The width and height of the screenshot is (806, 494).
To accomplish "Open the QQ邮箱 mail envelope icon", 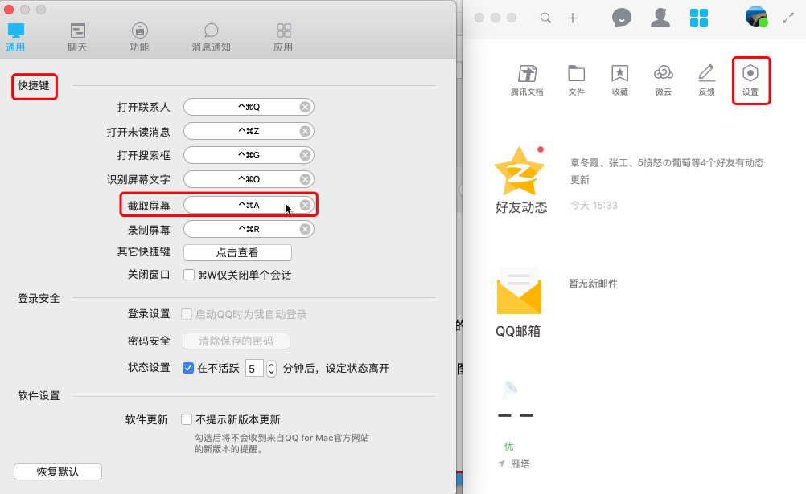I will (x=519, y=291).
